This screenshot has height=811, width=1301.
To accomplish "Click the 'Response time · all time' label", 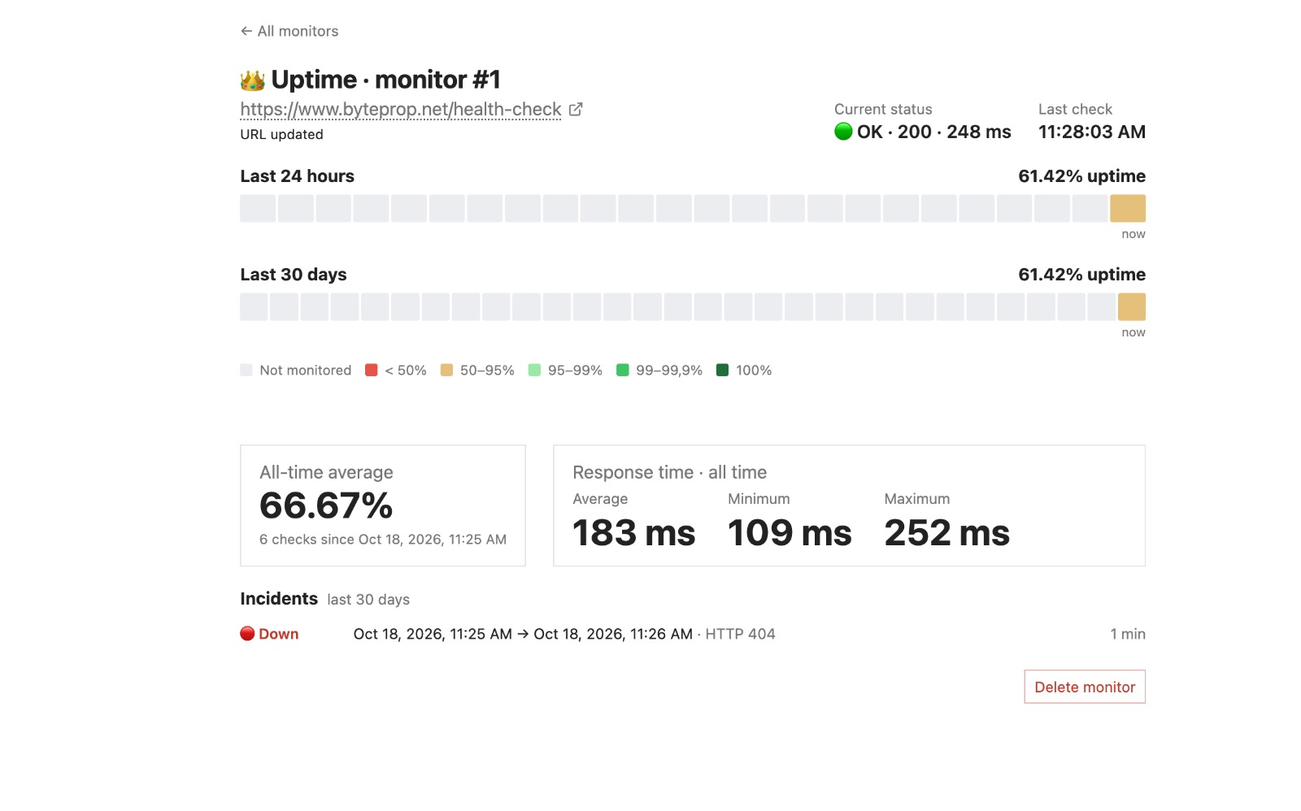I will (x=670, y=472).
